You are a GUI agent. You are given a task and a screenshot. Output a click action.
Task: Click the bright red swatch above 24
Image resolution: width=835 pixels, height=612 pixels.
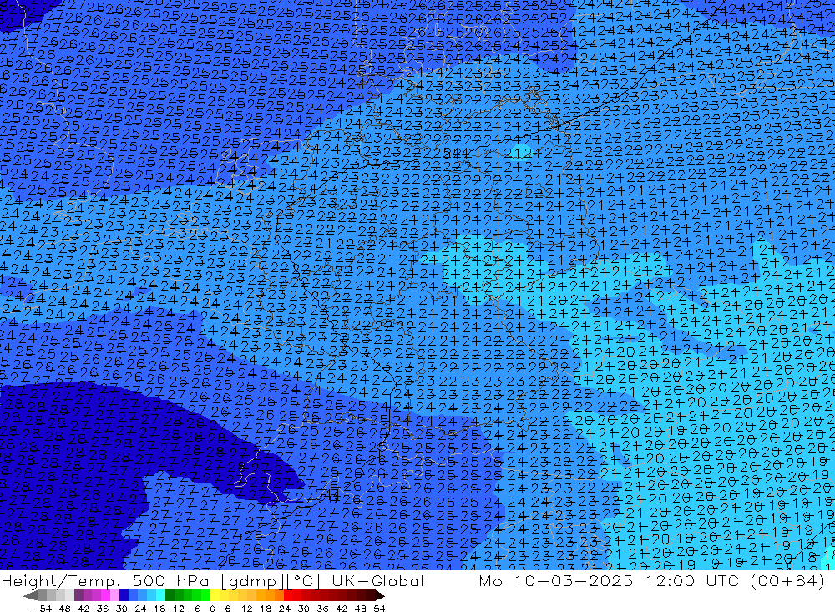pos(288,595)
